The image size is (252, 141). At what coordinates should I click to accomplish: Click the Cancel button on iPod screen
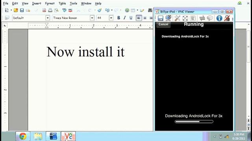(163, 24)
